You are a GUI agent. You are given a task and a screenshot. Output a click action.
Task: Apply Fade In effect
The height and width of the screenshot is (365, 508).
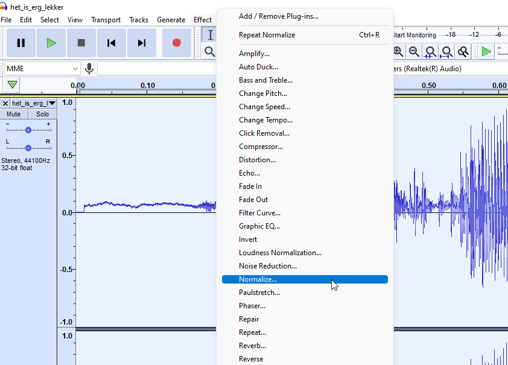[305, 186]
